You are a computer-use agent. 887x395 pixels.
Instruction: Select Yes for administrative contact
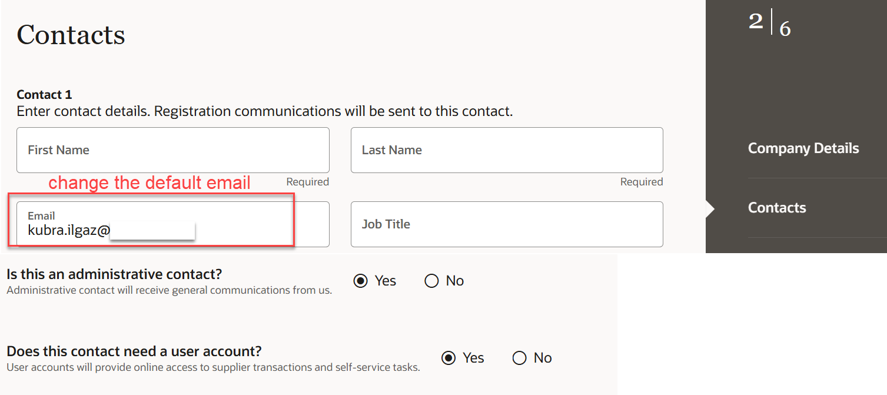(361, 281)
